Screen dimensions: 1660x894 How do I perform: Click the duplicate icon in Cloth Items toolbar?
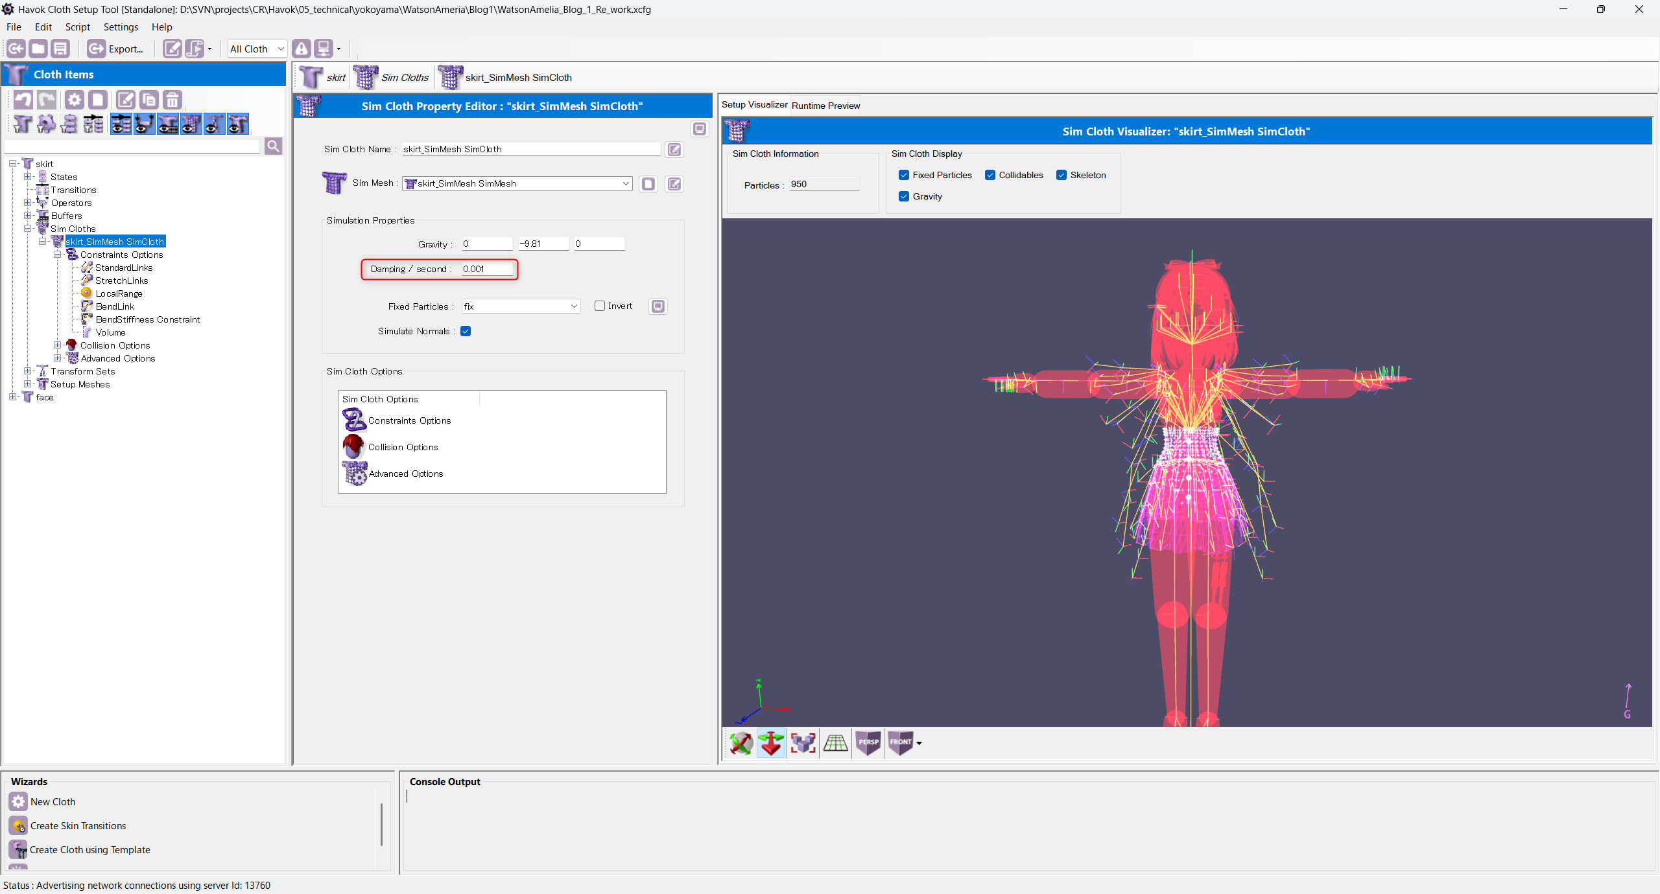point(149,100)
